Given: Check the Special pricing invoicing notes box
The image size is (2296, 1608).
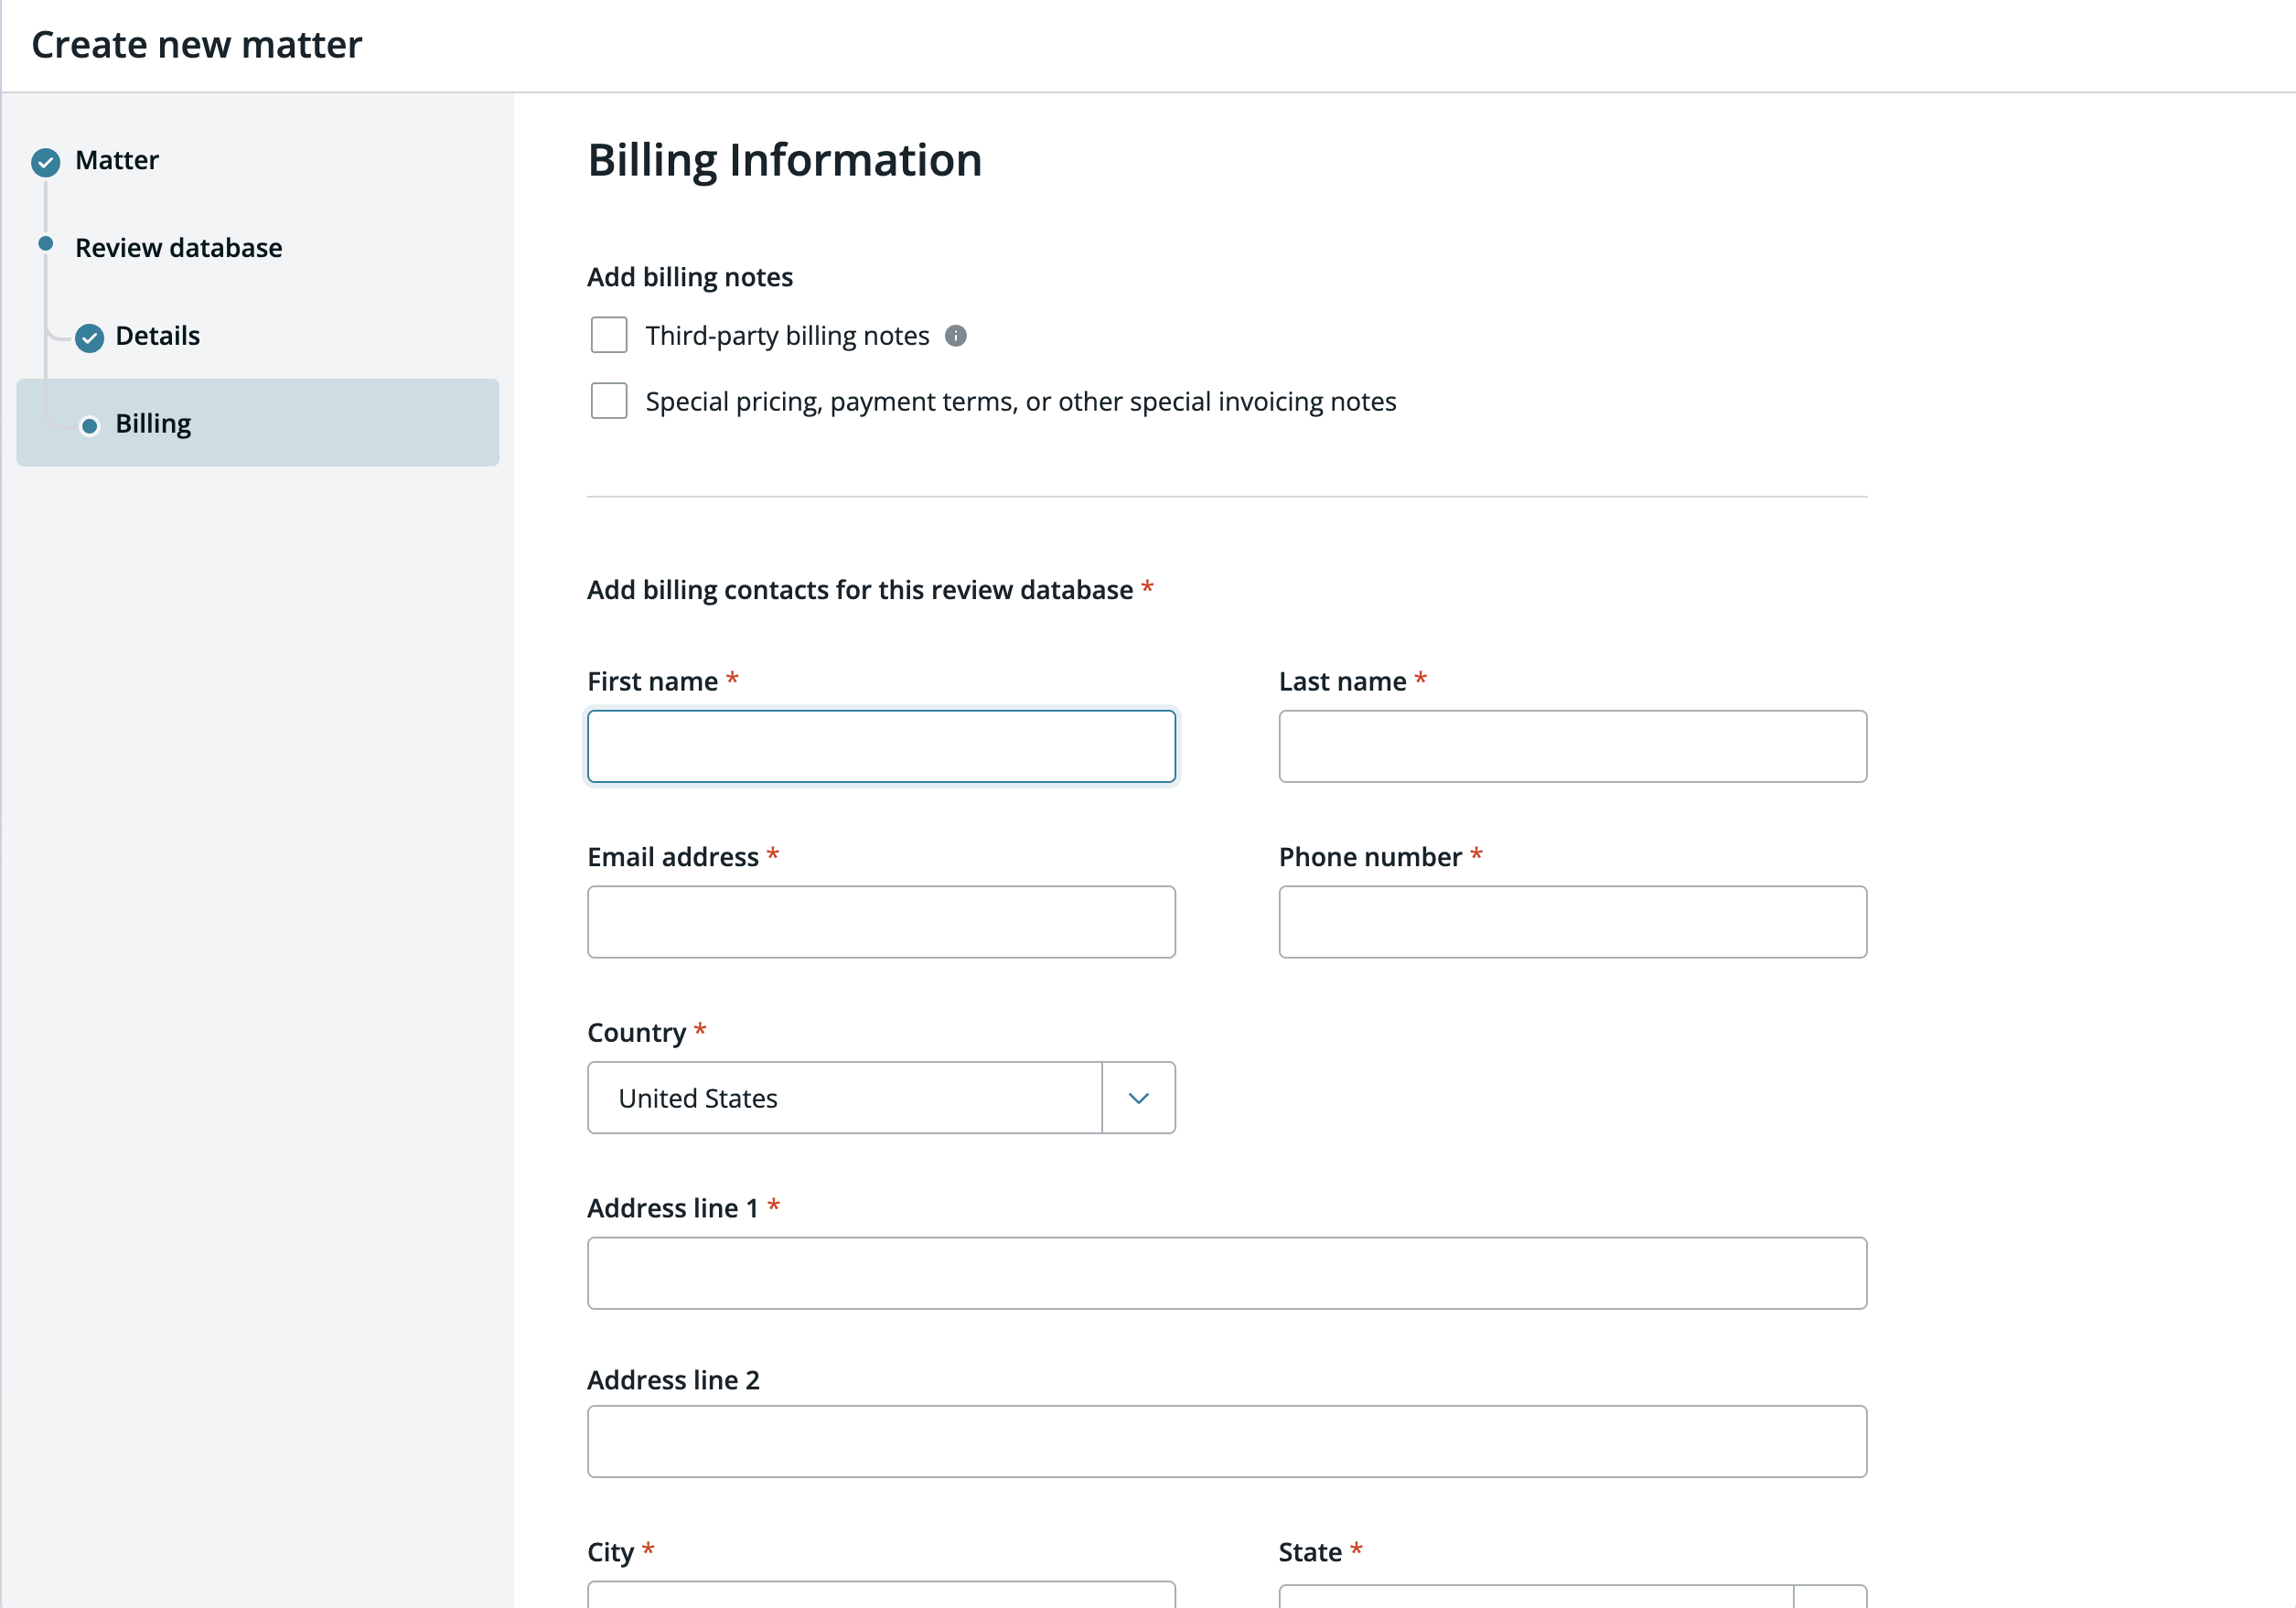Looking at the screenshot, I should coord(609,401).
